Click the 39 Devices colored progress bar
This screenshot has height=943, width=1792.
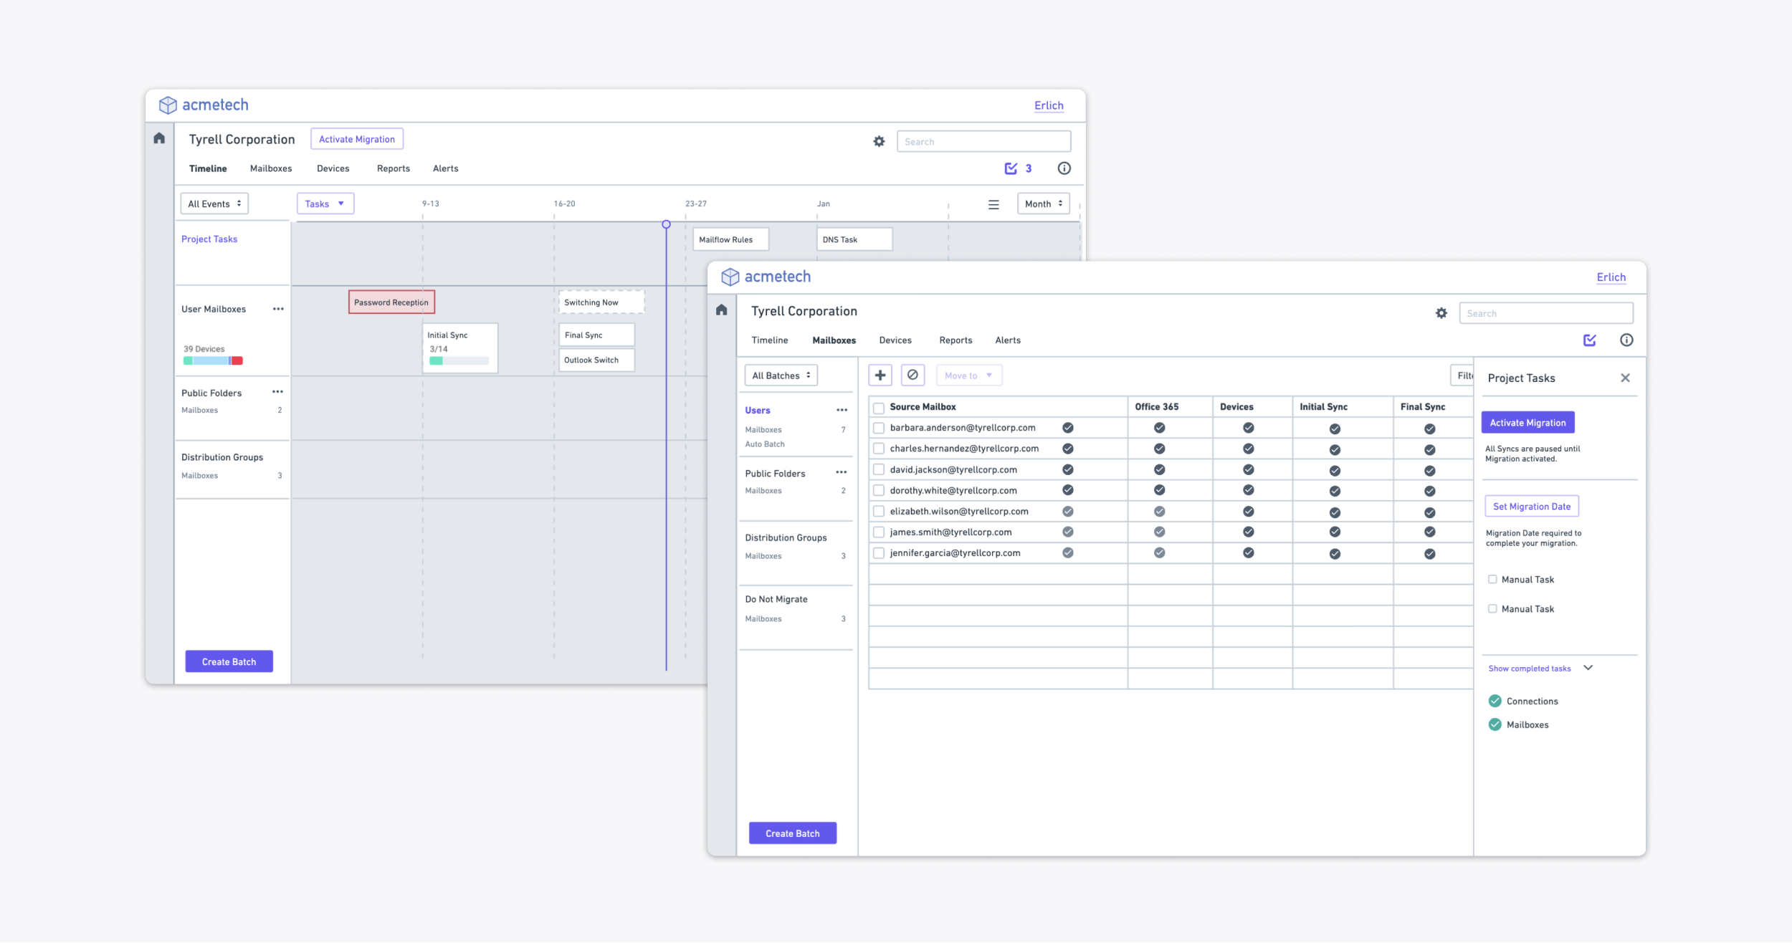(213, 360)
